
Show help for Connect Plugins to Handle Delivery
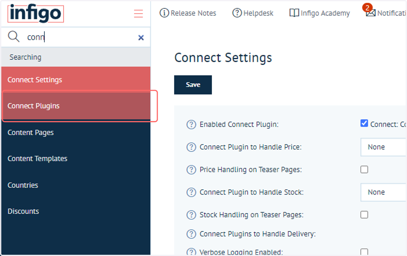click(x=191, y=234)
